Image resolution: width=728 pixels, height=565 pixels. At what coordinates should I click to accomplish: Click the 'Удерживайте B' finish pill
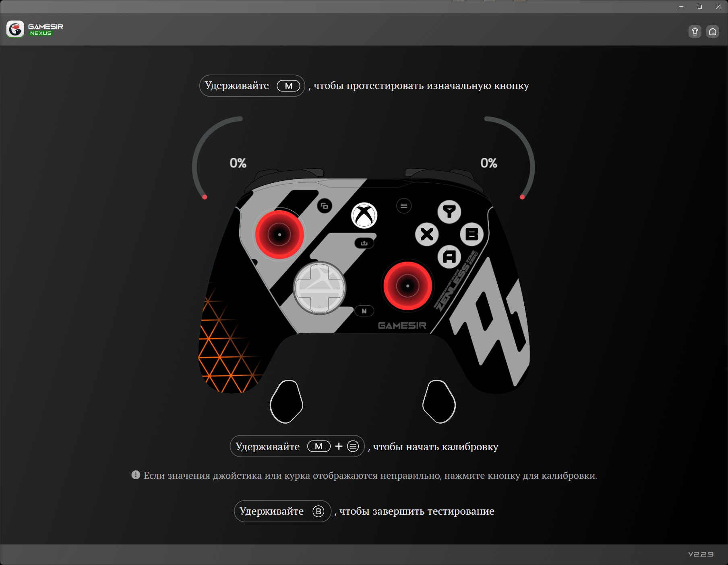(x=283, y=511)
